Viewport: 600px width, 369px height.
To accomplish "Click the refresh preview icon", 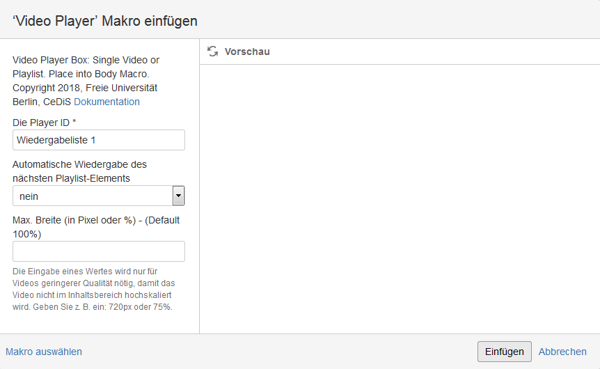I will [212, 52].
